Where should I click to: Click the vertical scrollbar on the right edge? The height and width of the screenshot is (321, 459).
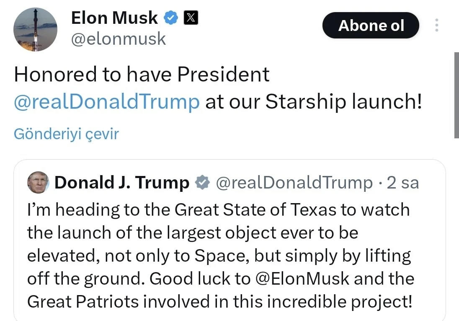[456, 95]
